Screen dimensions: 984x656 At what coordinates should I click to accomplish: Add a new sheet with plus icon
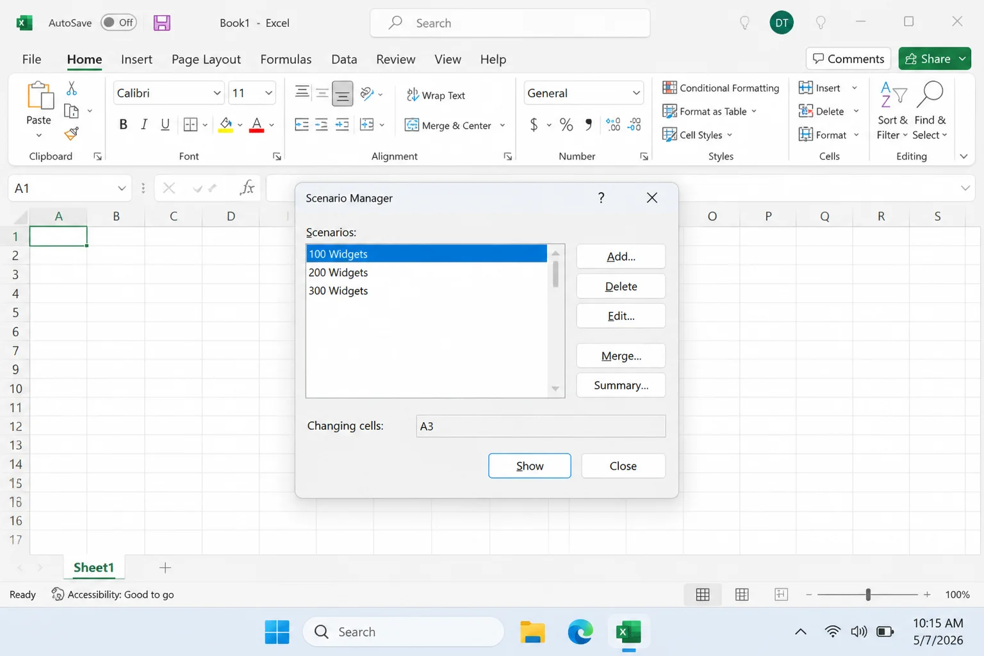pyautogui.click(x=165, y=568)
